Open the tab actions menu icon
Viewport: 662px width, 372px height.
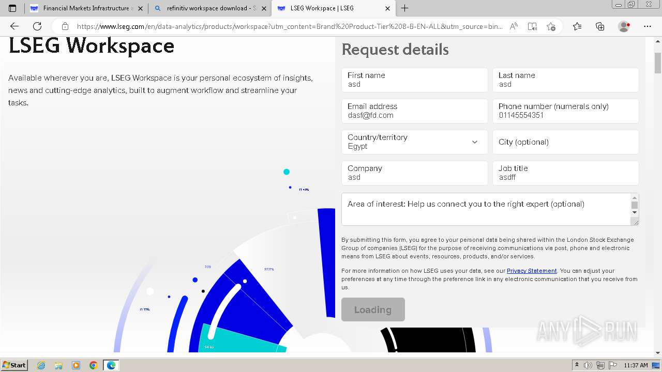(12, 8)
